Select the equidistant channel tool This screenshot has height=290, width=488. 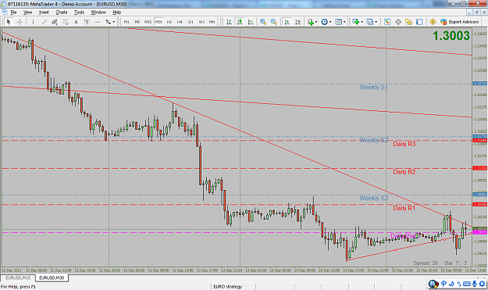click(x=55, y=22)
